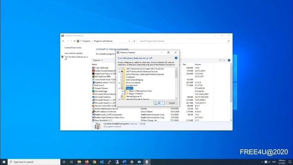Uncheck Hyper-V Platform checkbox

125,93
